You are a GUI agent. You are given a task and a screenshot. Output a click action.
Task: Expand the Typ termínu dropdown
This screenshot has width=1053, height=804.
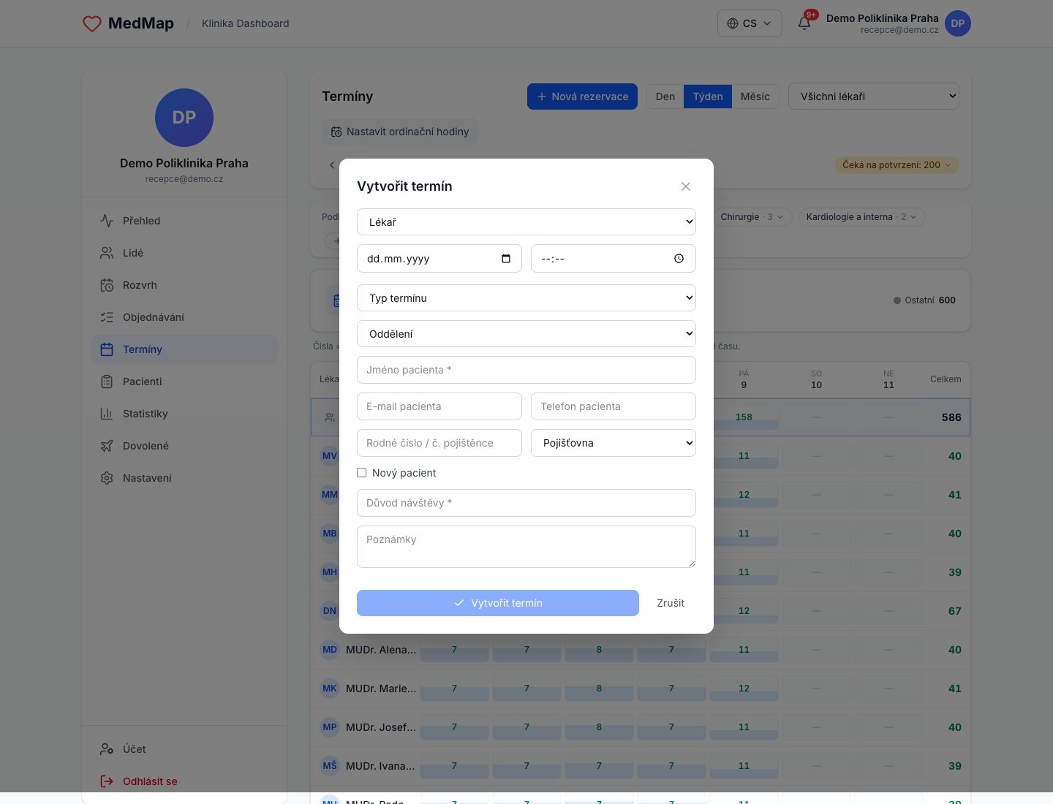point(526,298)
